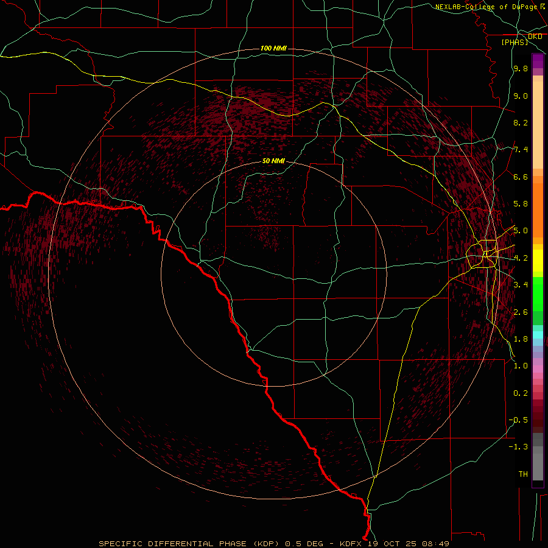The image size is (548, 548).
Task: Click the 5.0 value on the color scale
Action: pos(521,231)
